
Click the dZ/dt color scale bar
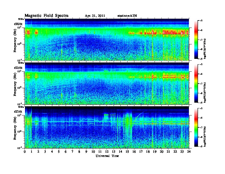tap(196, 127)
